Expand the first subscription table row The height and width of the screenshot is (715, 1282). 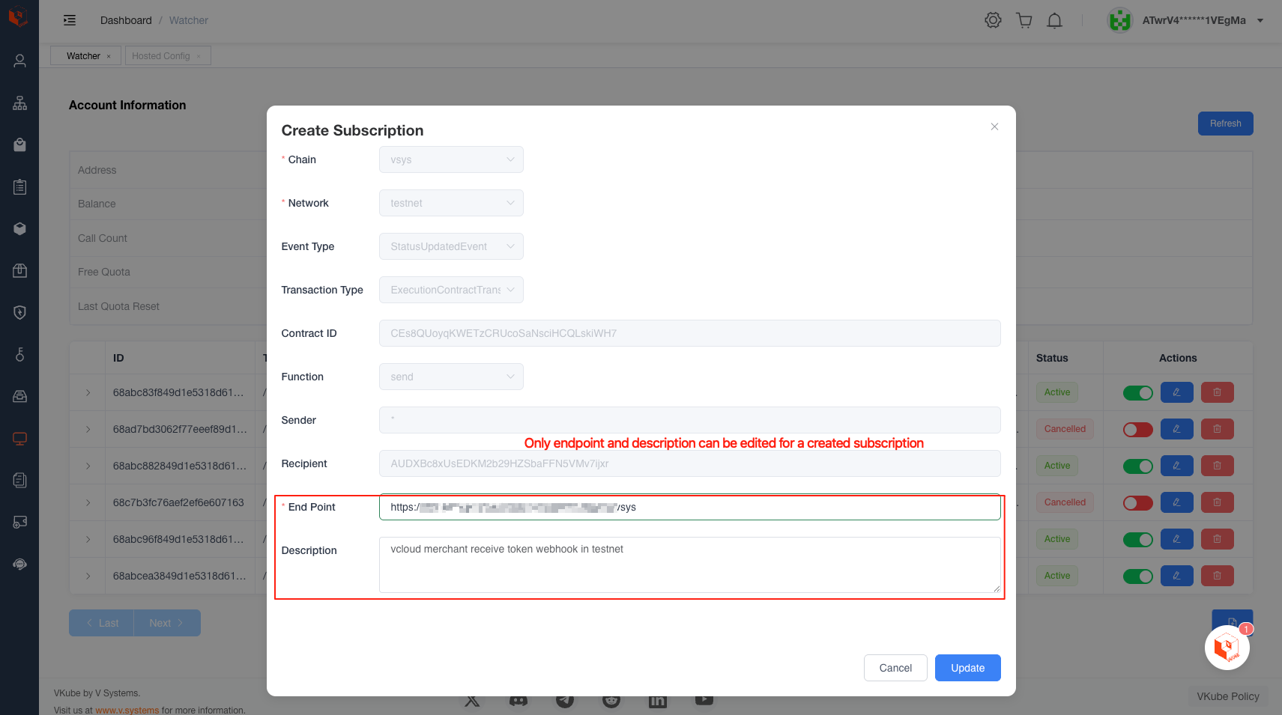coord(88,393)
